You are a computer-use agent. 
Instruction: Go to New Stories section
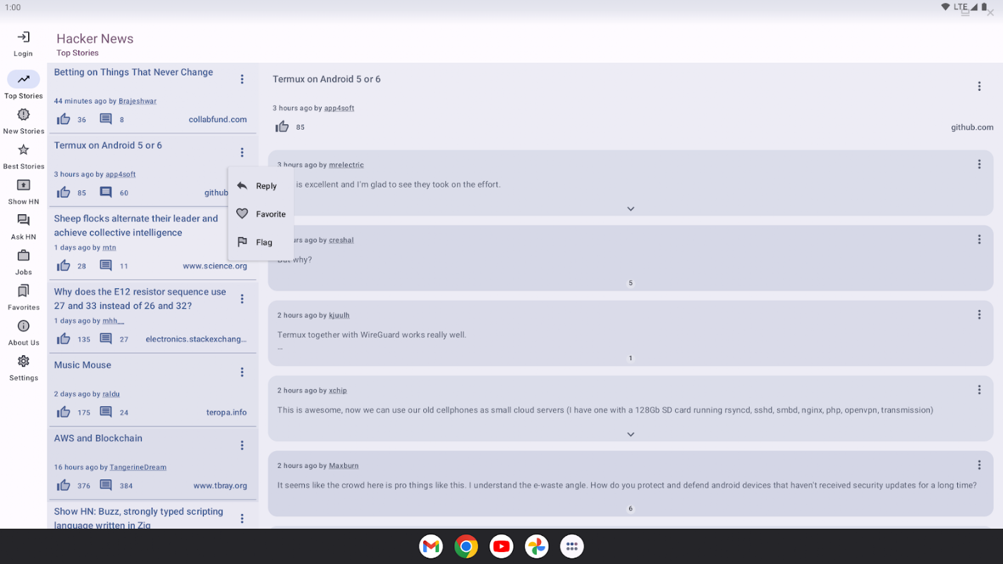point(23,121)
